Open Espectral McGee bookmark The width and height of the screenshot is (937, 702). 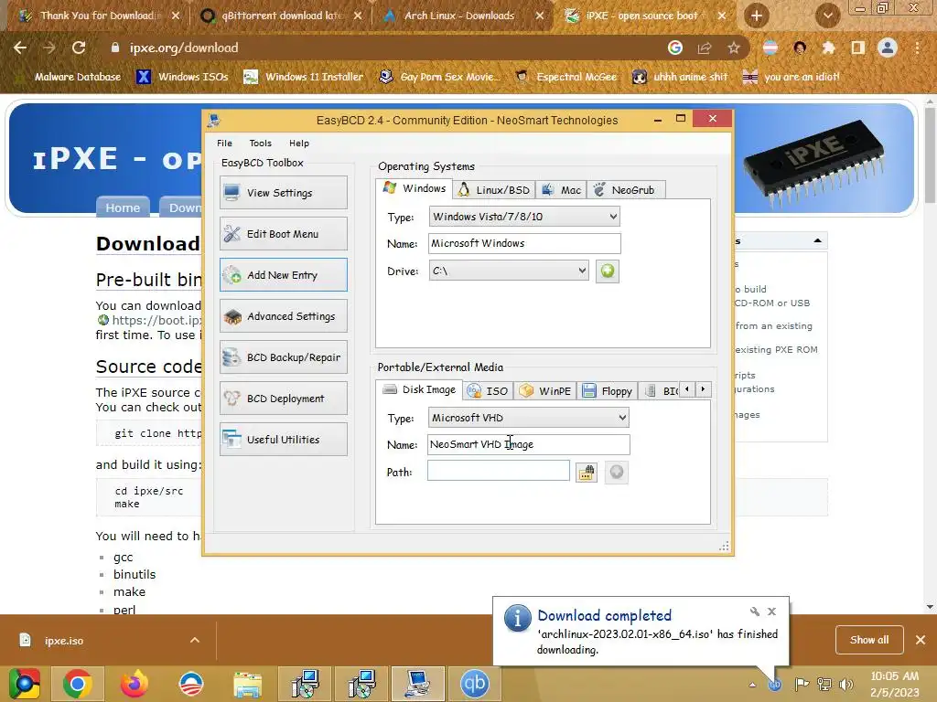point(565,77)
